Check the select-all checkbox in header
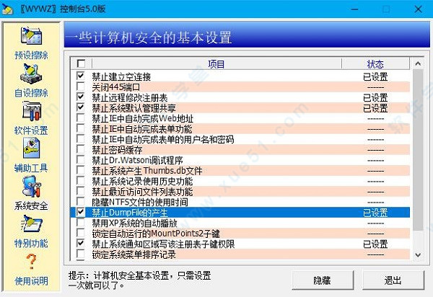The height and width of the screenshot is (297, 433). click(x=80, y=64)
